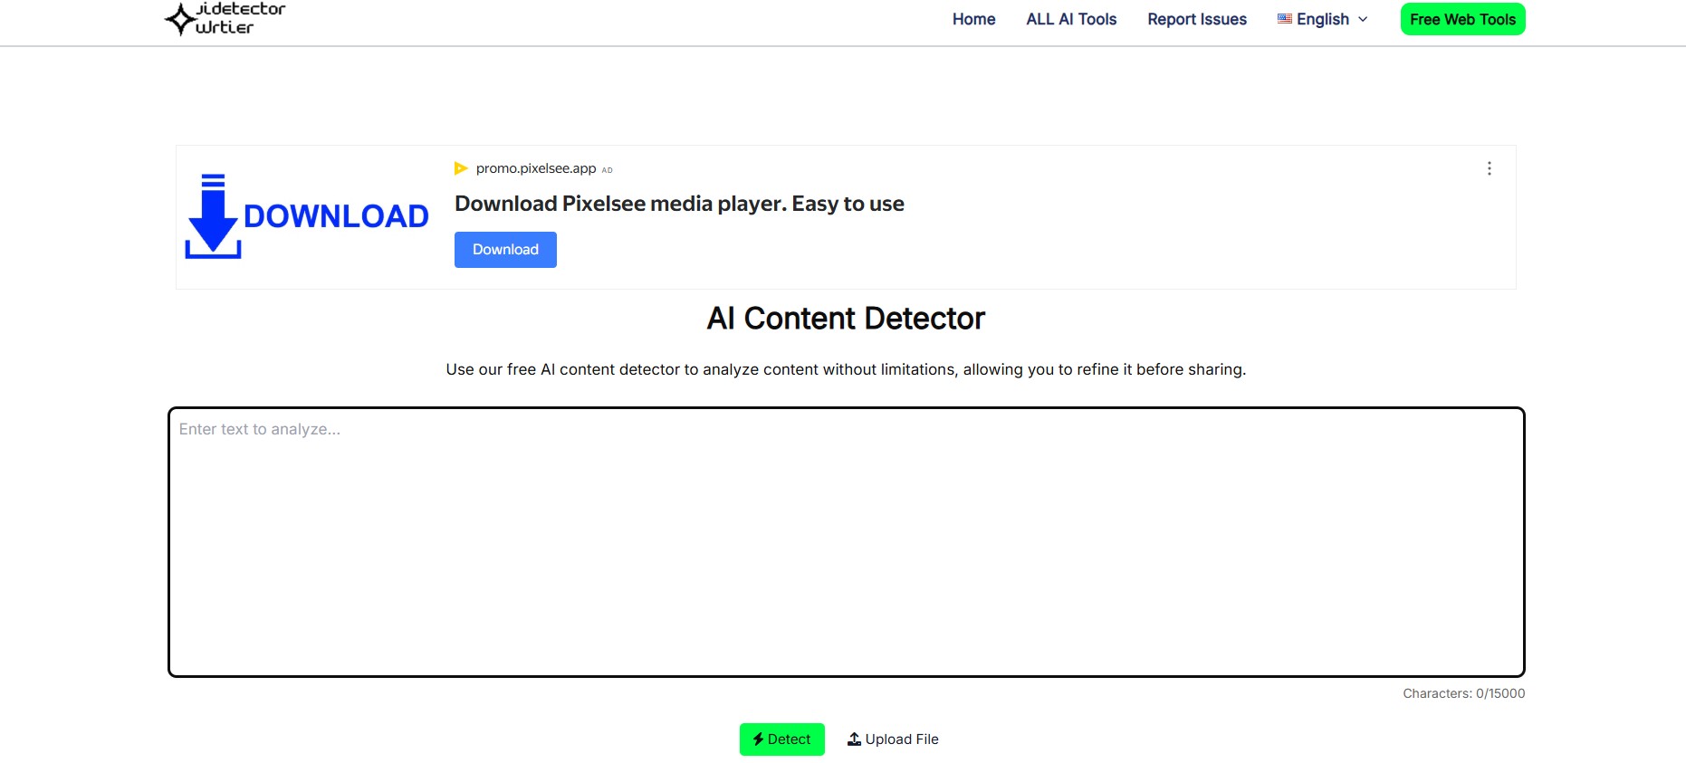Open the promo.pixelsee.app link
Image resolution: width=1686 pixels, height=763 pixels.
536,168
